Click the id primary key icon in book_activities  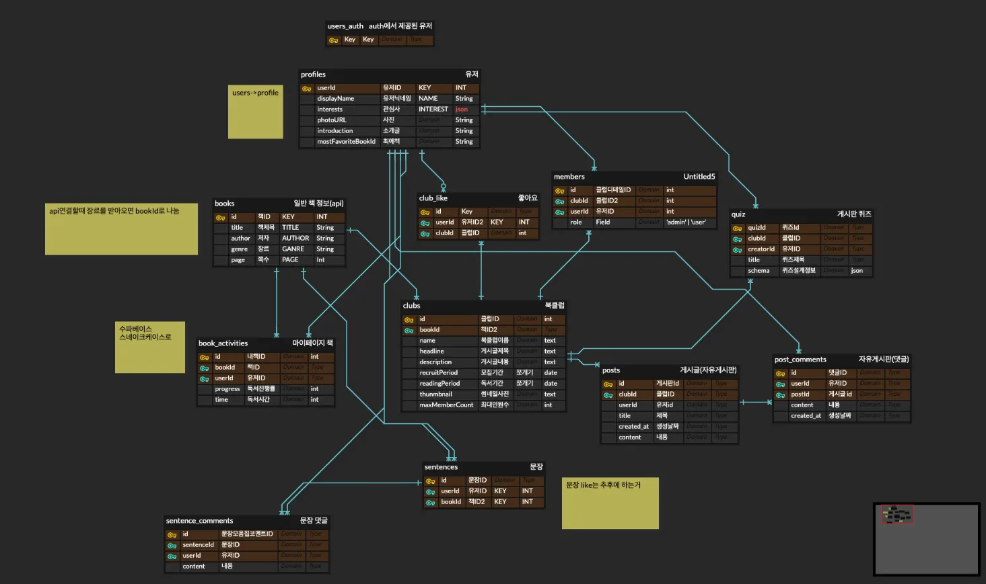click(205, 358)
